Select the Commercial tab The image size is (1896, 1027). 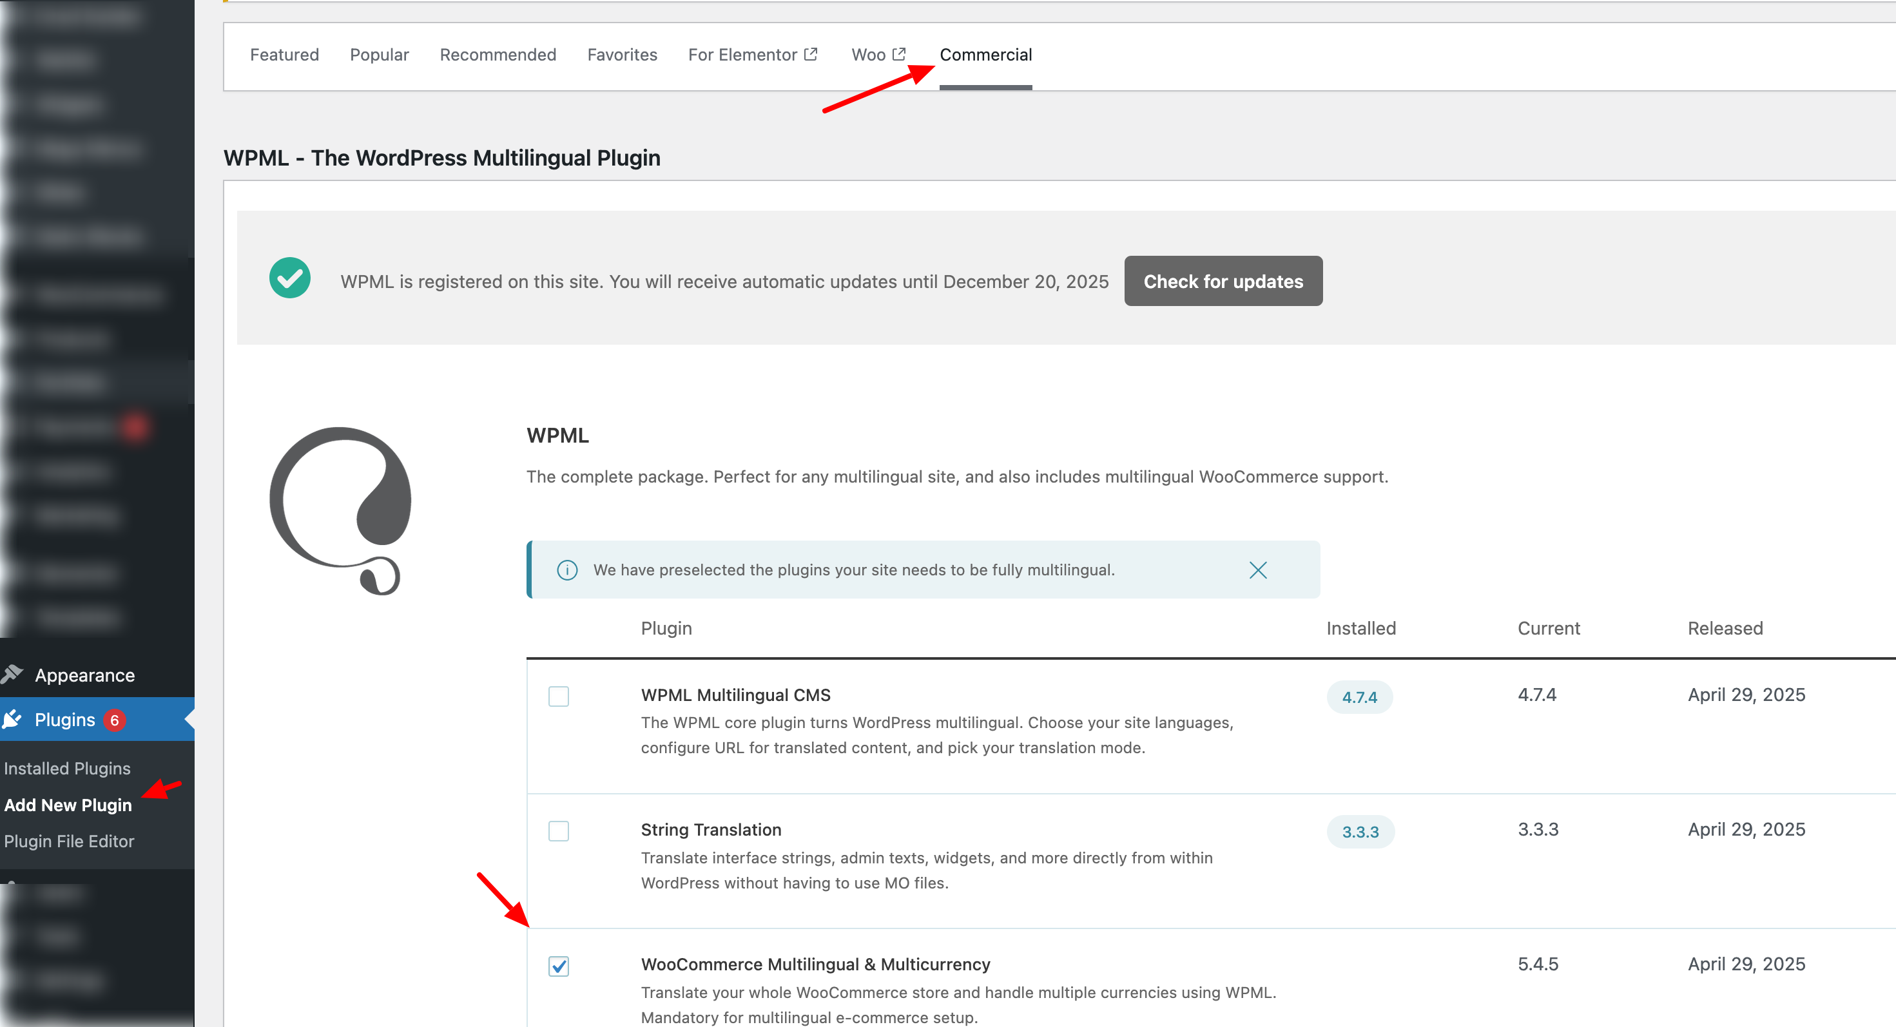[985, 54]
